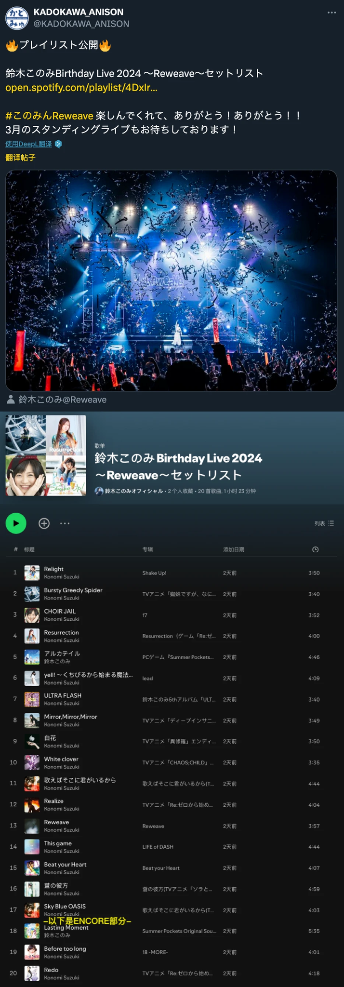Select the track title yell!～くちびるから始まる魔法
Image resolution: width=344 pixels, height=987 pixels.
88,675
